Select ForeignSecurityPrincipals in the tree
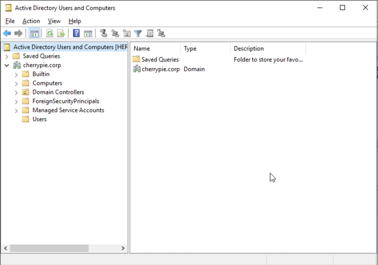 click(66, 101)
